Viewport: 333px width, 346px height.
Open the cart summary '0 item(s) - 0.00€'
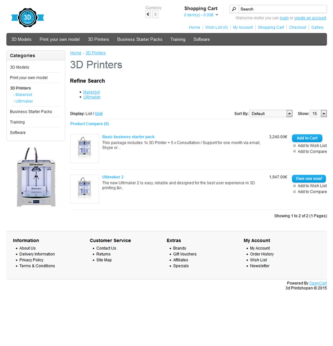coord(199,15)
